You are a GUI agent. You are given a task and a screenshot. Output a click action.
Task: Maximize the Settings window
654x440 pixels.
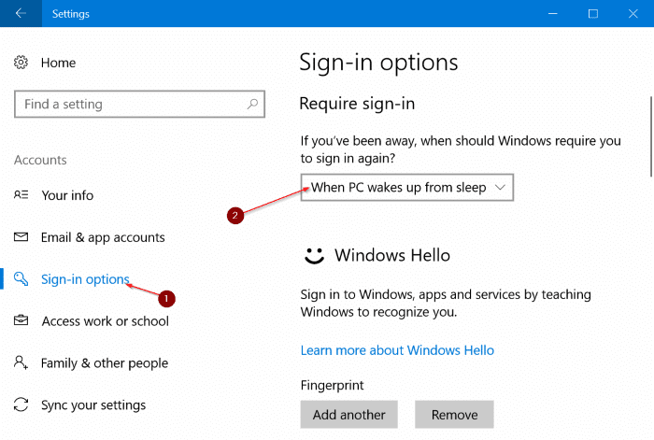click(x=592, y=13)
